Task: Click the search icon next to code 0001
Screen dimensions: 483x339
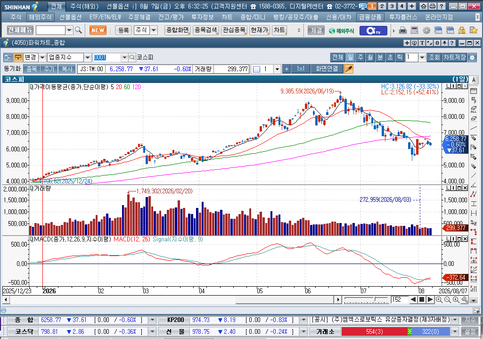Action: 132,58
